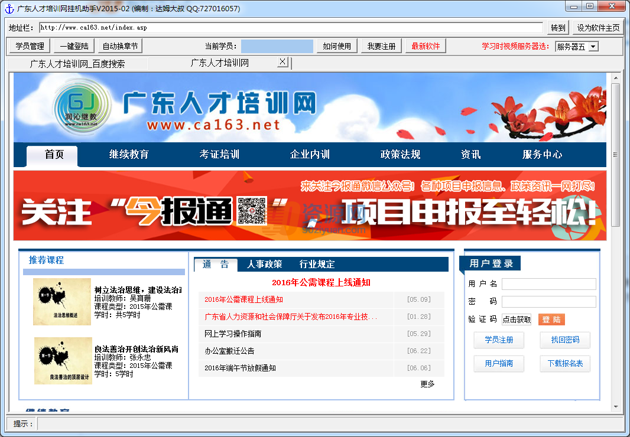
Task: Open 继续教育 navigation item
Action: [x=129, y=155]
